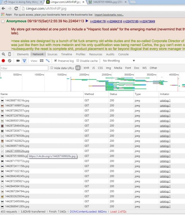Select the Network panel tab
Screen dimensions: 185x215
tap(38, 54)
